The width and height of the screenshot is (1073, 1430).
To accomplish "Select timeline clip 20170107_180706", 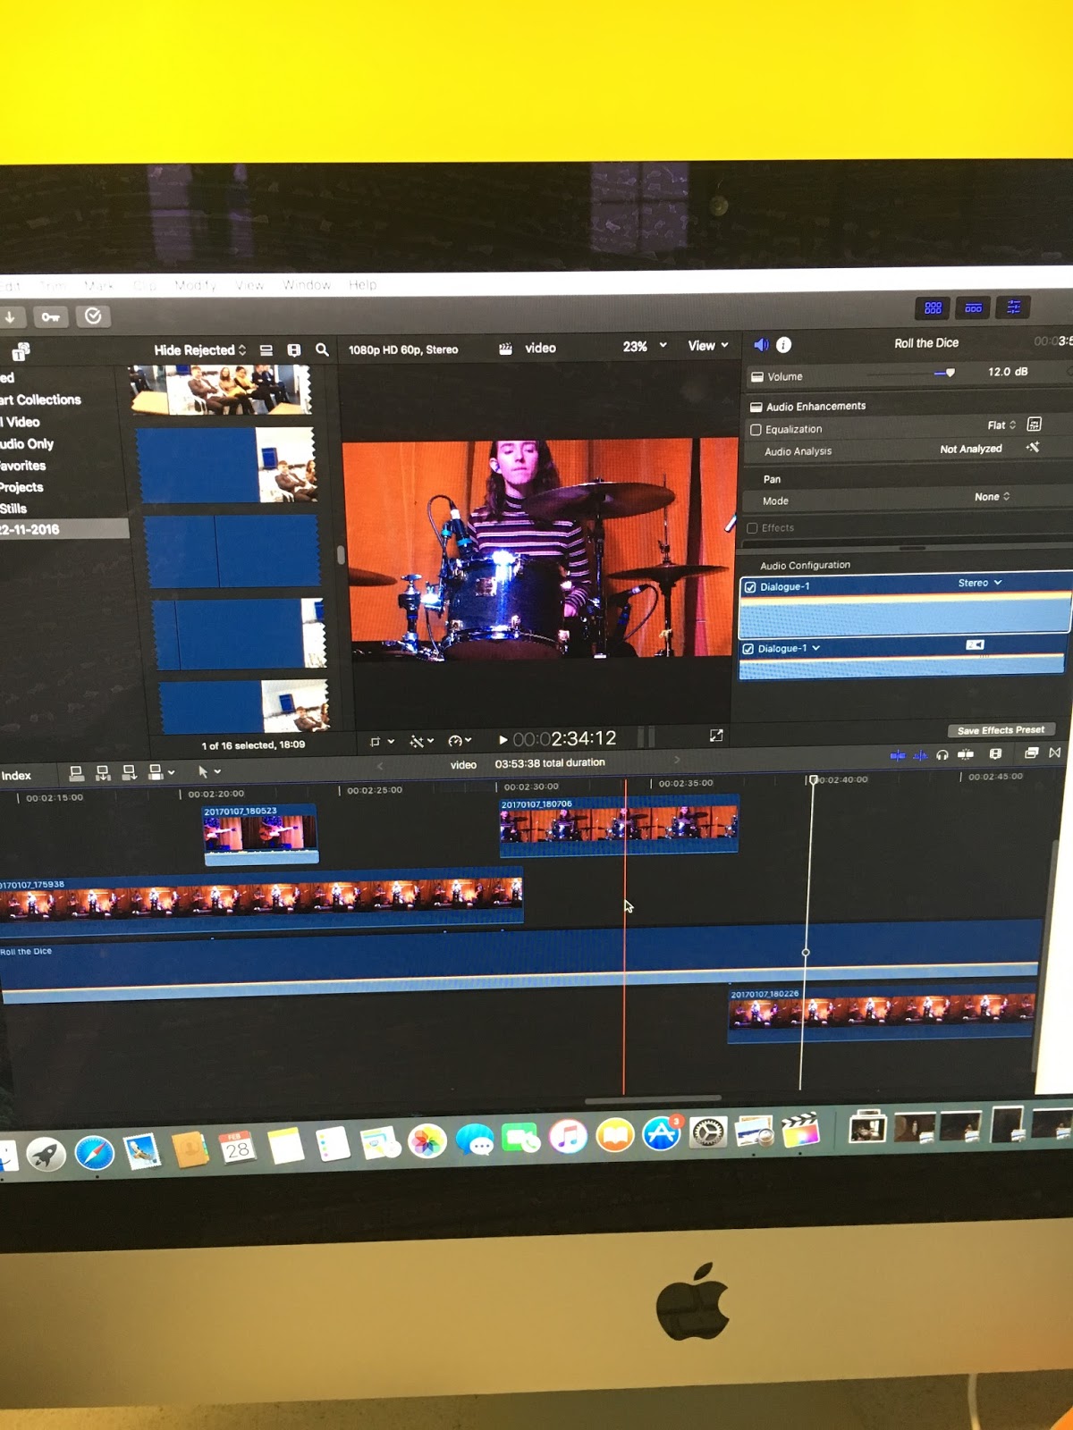I will [619, 825].
